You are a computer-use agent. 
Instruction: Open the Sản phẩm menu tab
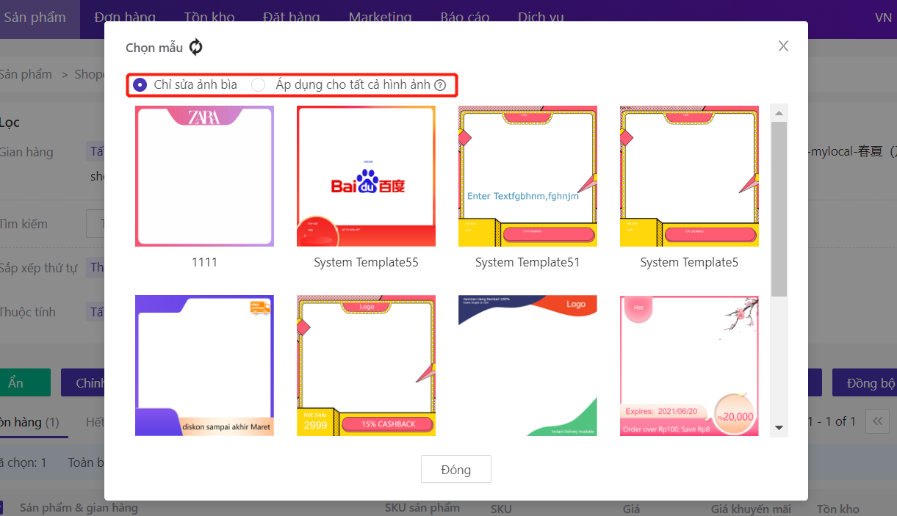[x=35, y=18]
